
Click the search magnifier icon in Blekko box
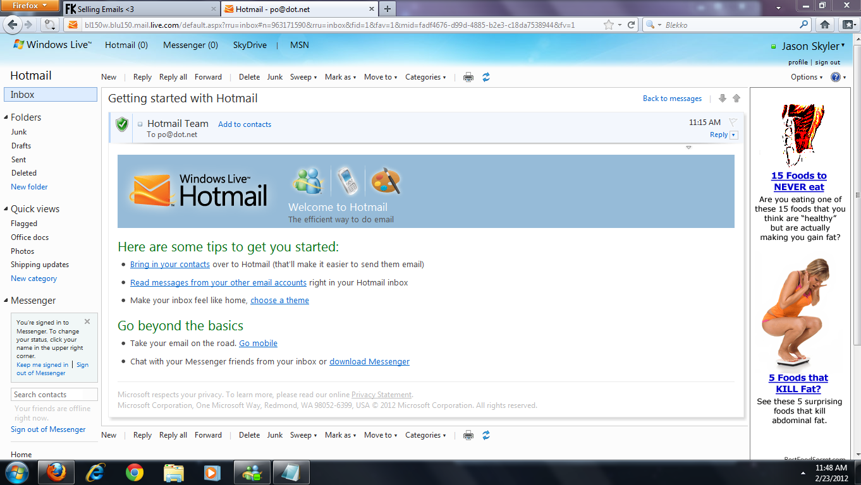pyautogui.click(x=804, y=25)
